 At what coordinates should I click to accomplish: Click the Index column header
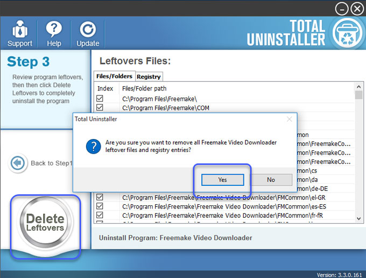click(x=105, y=88)
